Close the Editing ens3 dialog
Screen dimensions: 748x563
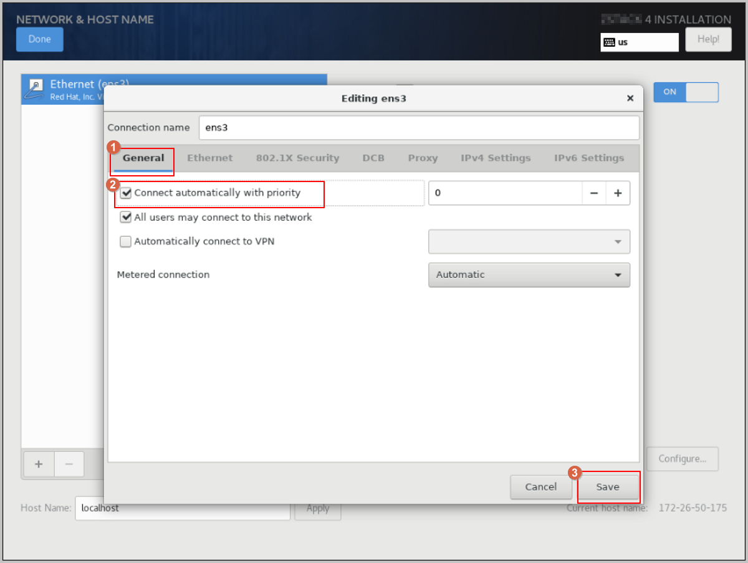pyautogui.click(x=630, y=99)
